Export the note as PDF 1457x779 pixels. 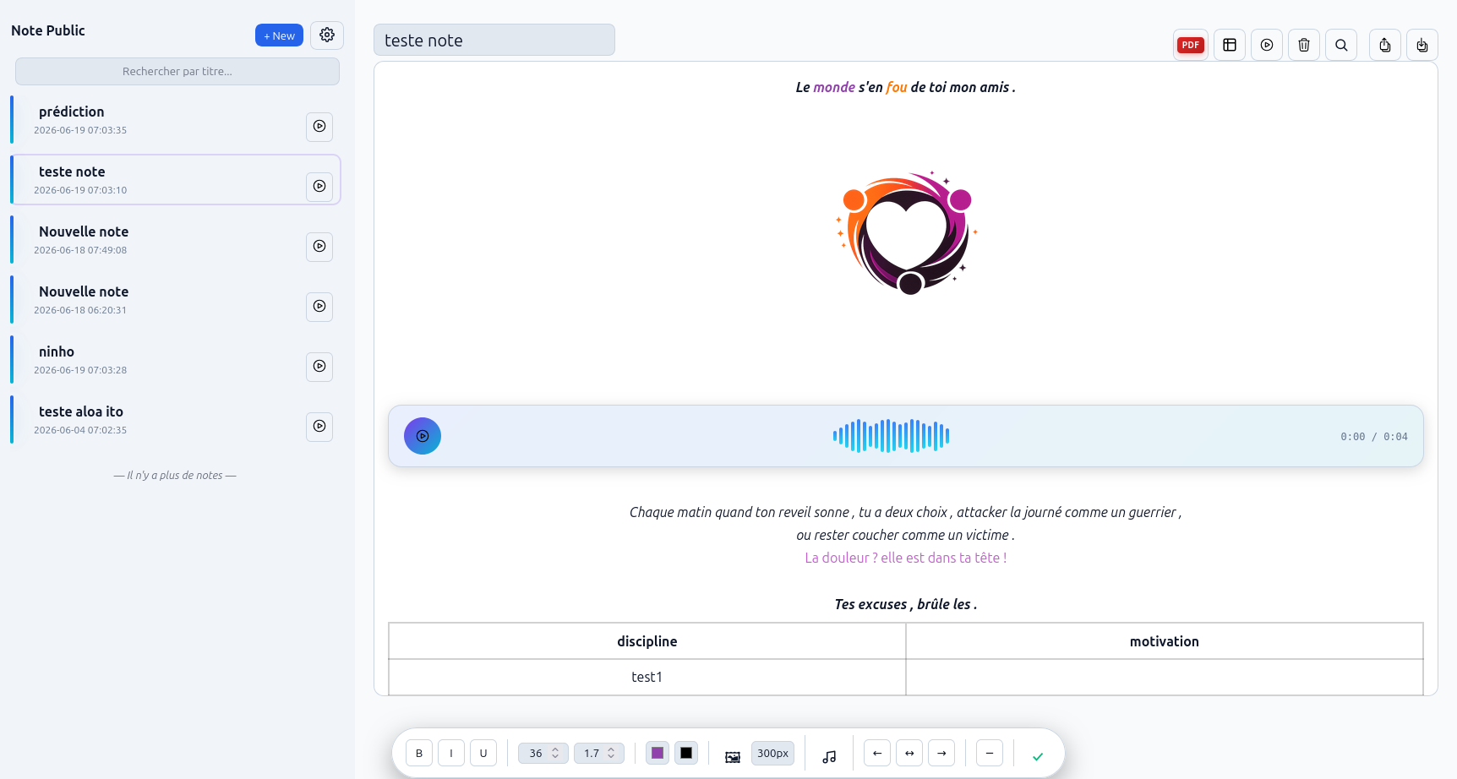click(1191, 45)
